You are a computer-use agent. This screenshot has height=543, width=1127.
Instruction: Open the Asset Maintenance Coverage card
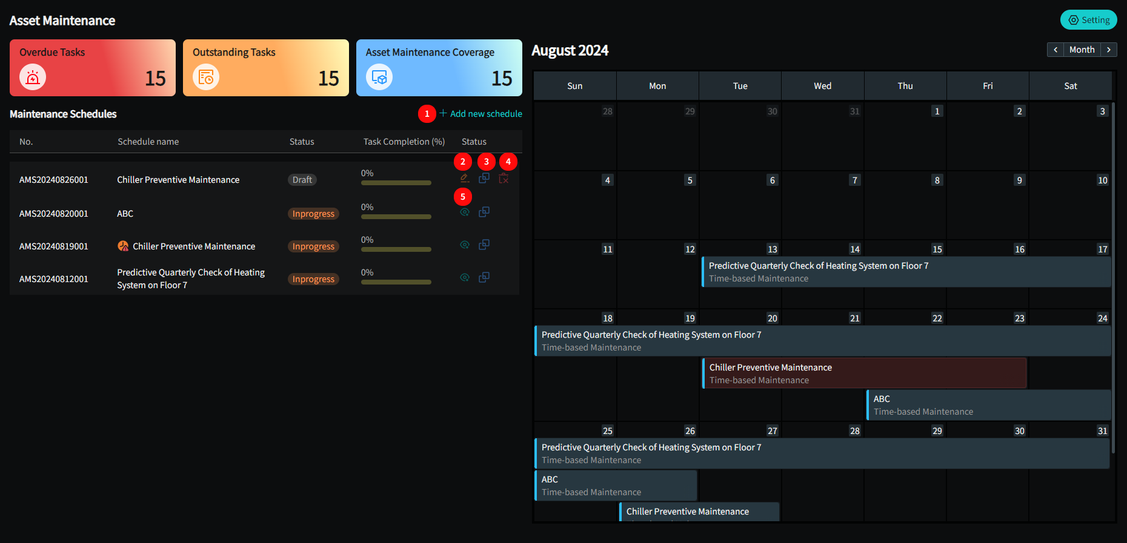coord(439,68)
